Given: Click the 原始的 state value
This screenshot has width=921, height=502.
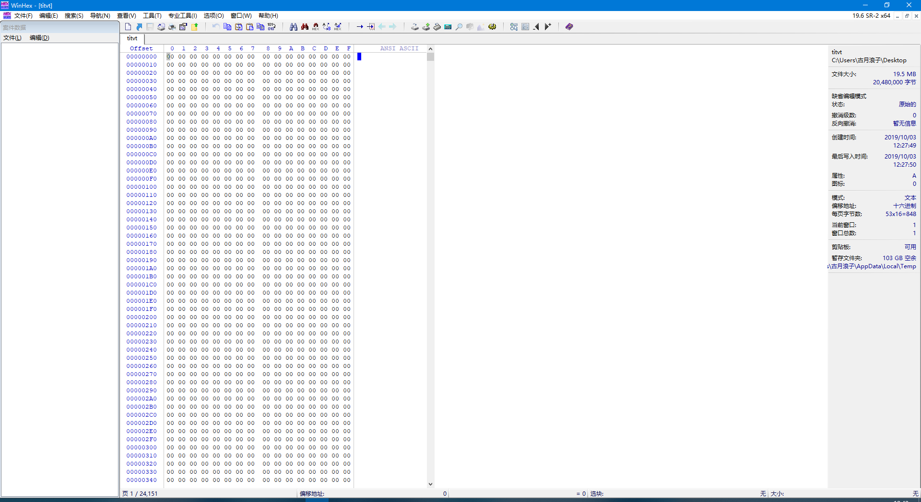Looking at the screenshot, I should [x=907, y=104].
